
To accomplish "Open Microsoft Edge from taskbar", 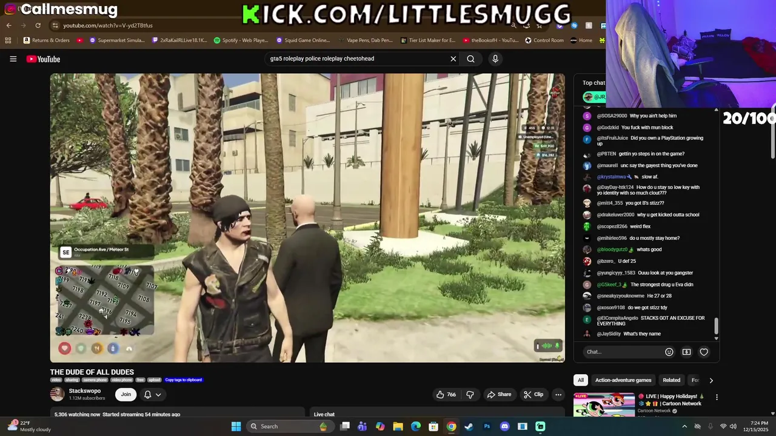I will [x=416, y=426].
